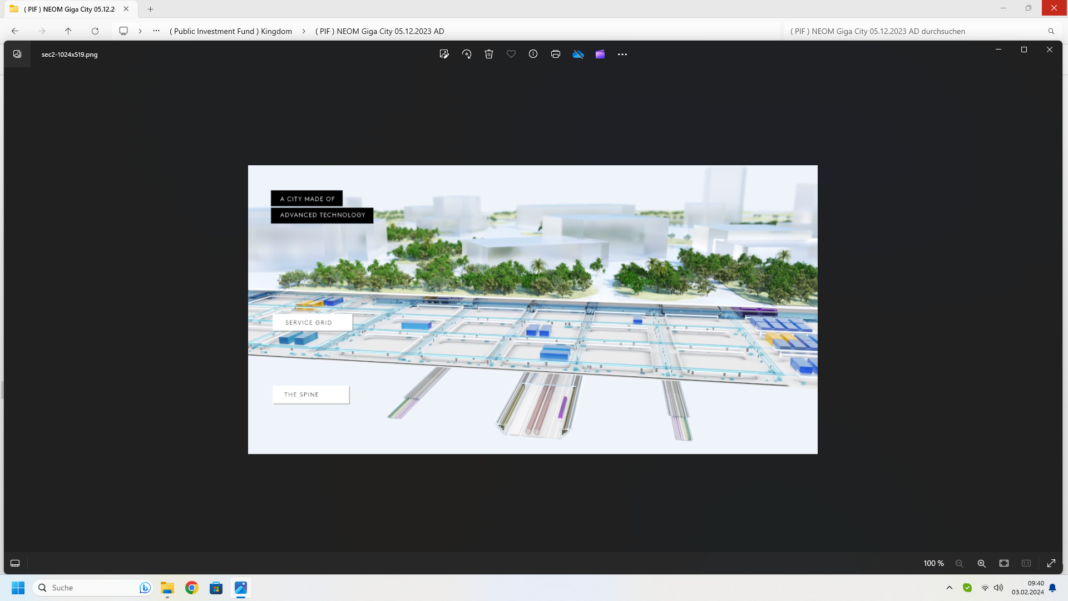Expand chevron after the Kingdom breadcrumb
1068x601 pixels.
304,31
